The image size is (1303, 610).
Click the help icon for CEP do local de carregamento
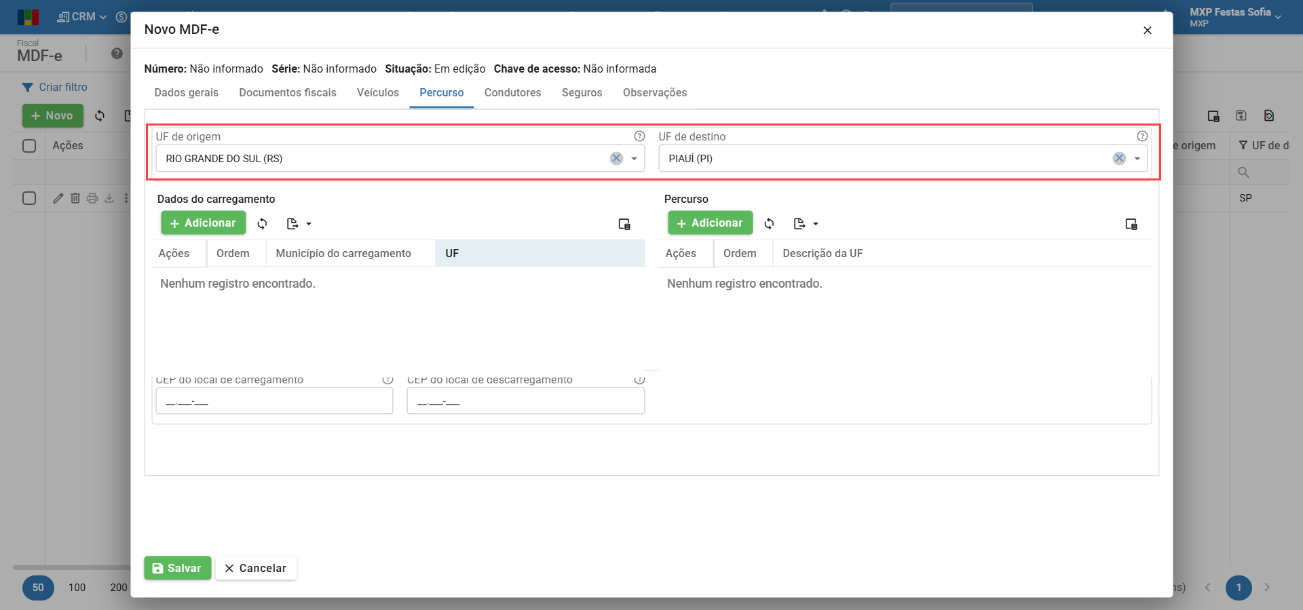[388, 380]
